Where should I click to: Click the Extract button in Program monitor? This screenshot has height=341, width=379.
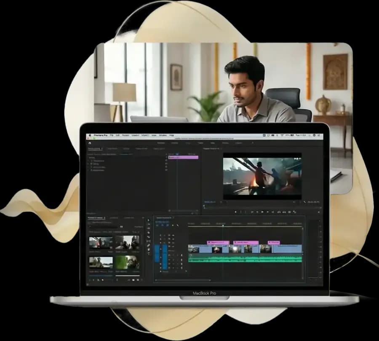pyautogui.click(x=284, y=212)
